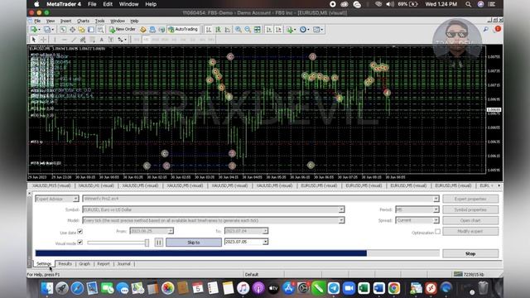Click the New Chart toolbar icon

(x=34, y=30)
